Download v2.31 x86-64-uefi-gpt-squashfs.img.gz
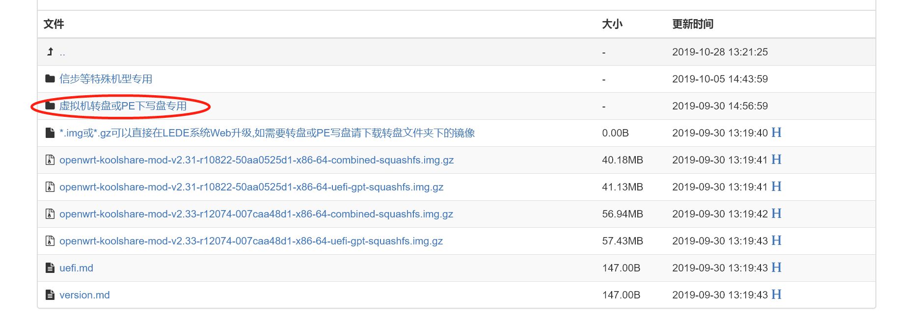Image resolution: width=922 pixels, height=322 pixels. (x=251, y=187)
